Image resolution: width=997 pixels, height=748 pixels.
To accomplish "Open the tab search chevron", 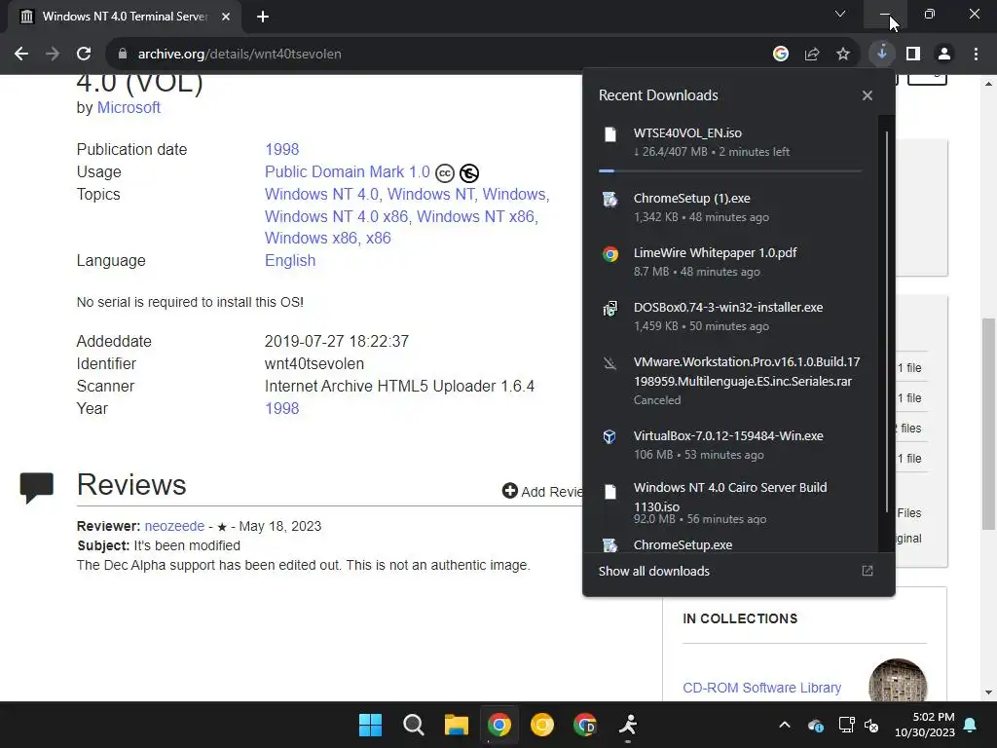I will tap(840, 14).
